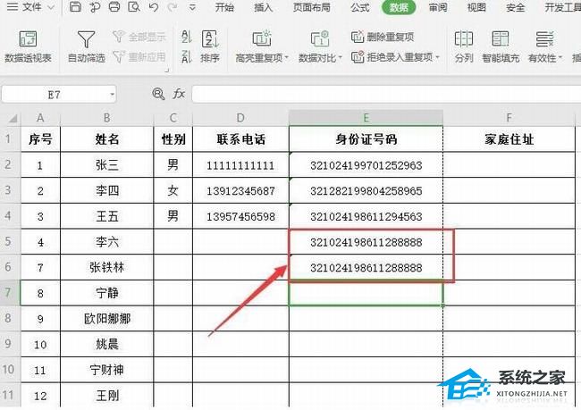581x410 pixels.
Task: Open 拒绝录入重复项 dropdown
Action: click(395, 56)
